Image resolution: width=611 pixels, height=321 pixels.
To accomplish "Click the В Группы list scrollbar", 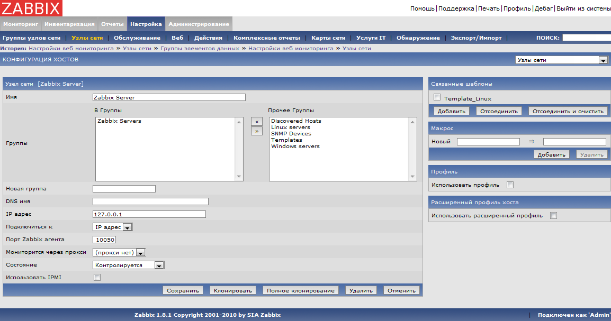I will [x=239, y=149].
